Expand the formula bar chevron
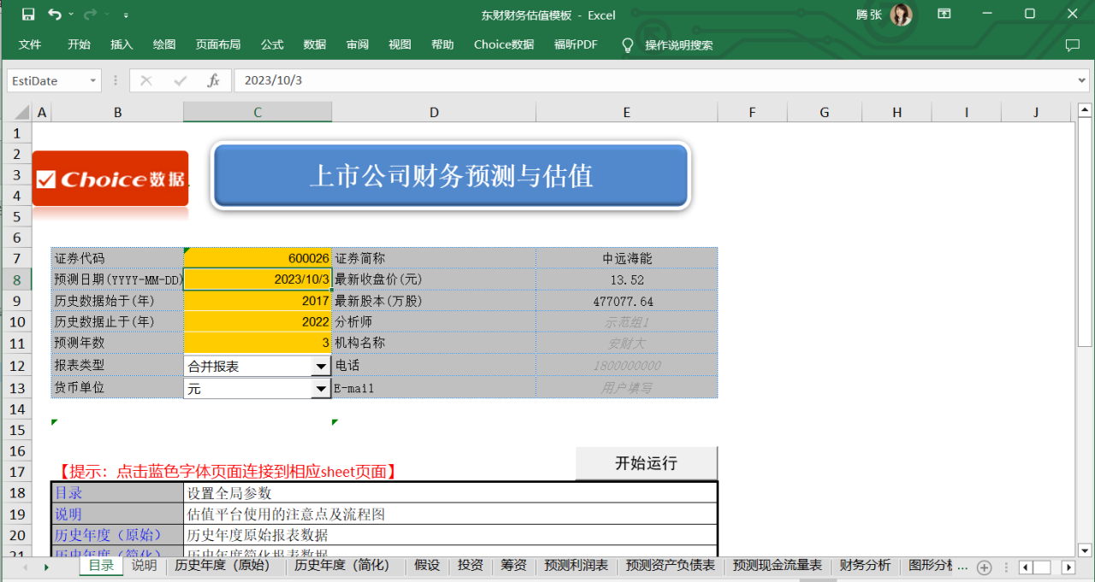 (1082, 80)
